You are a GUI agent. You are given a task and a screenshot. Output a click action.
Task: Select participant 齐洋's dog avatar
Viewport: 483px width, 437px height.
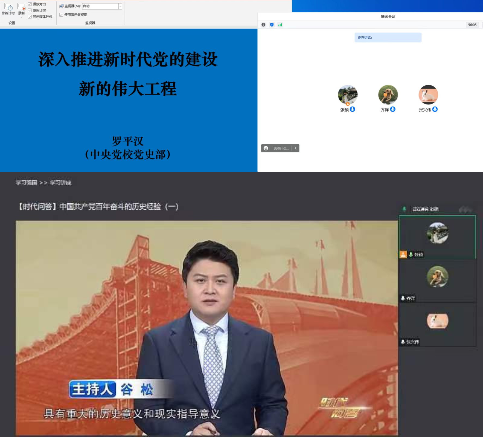click(x=388, y=95)
